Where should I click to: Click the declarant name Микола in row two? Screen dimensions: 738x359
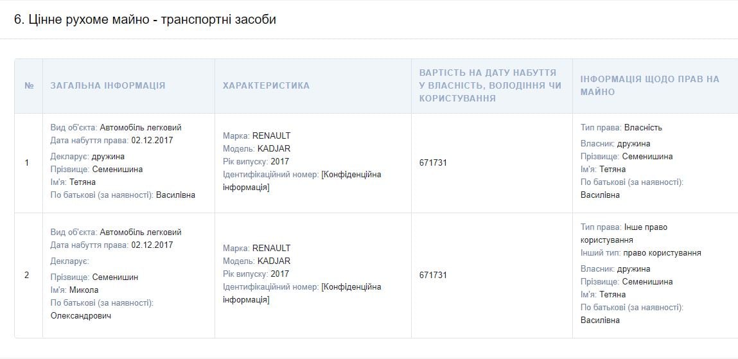click(x=83, y=290)
